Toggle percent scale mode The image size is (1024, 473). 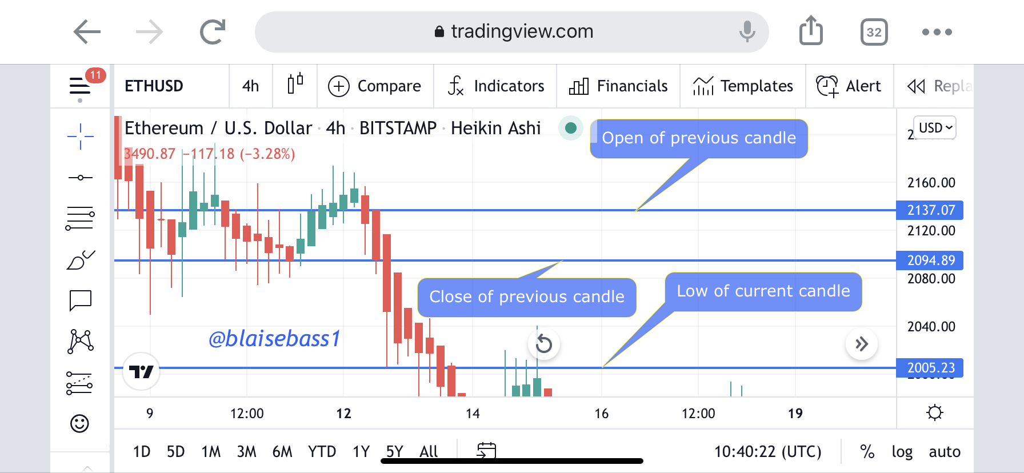pos(867,452)
